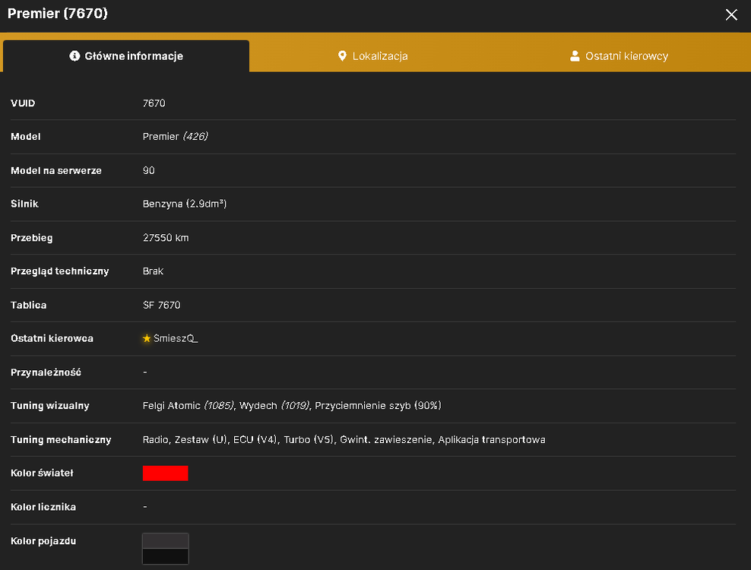
Task: Click the Wydech (1019) tuning entry
Action: point(274,406)
